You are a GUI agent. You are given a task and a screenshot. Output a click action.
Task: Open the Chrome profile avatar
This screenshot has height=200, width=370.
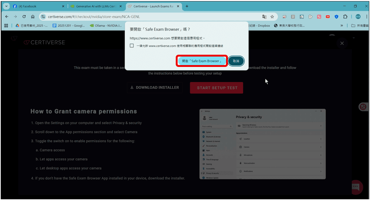(358, 17)
